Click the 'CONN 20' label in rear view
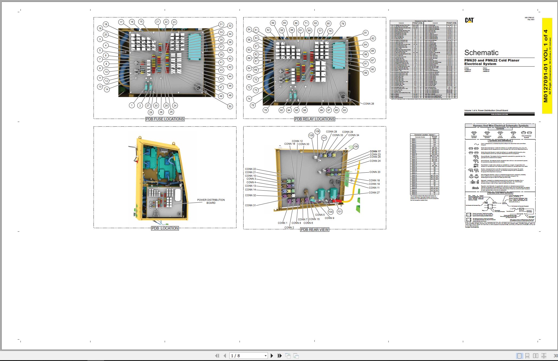Image resolution: width=558 pixels, height=361 pixels. click(x=375, y=172)
